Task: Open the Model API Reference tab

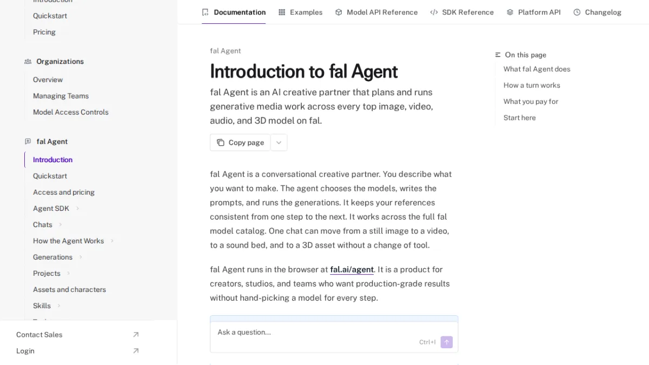Action: point(376,12)
